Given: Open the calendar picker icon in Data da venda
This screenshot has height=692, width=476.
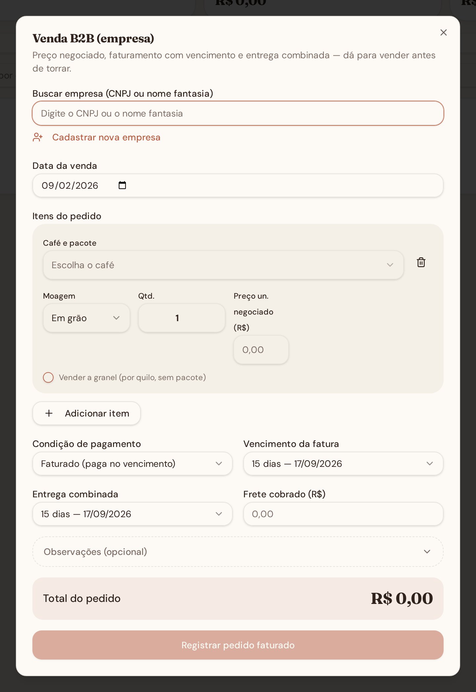Looking at the screenshot, I should 122,185.
